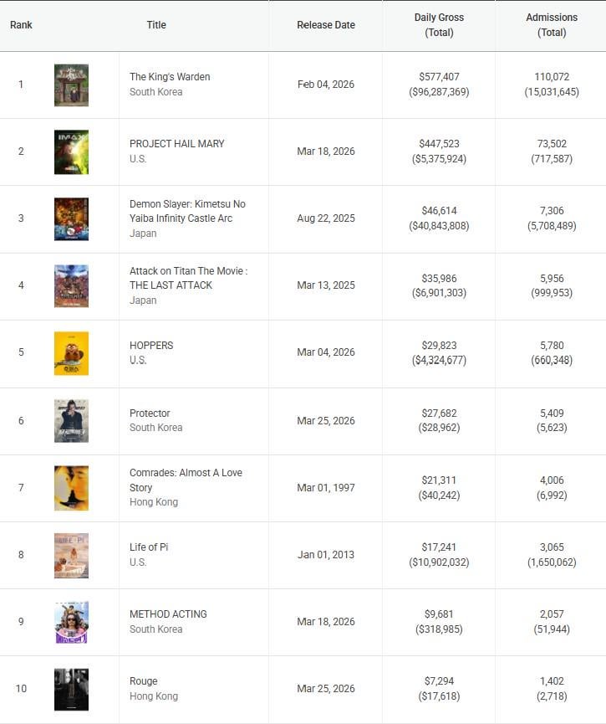The width and height of the screenshot is (606, 724).
Task: Open The King's Warden title link
Action: click(170, 77)
